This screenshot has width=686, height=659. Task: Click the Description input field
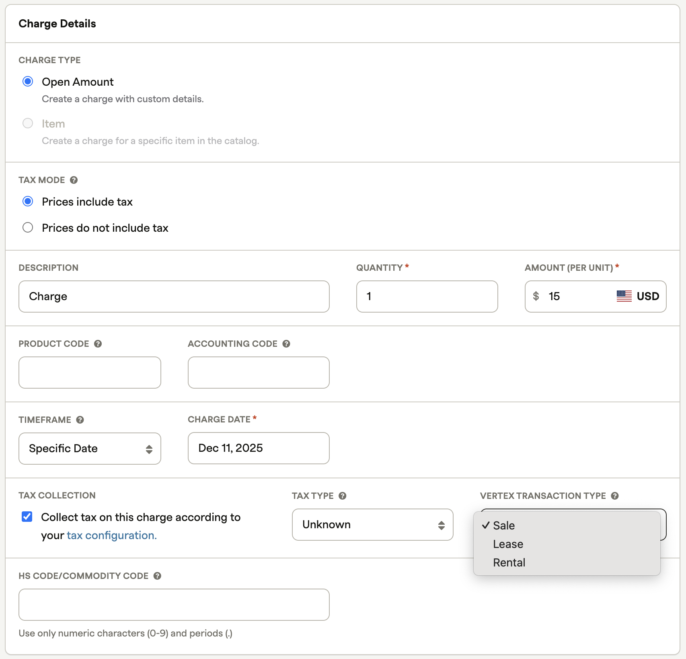[x=174, y=297]
